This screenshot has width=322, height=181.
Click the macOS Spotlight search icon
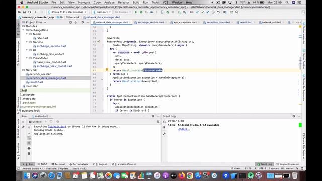[287, 2]
